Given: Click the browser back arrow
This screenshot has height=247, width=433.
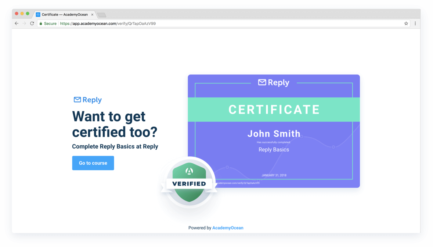Looking at the screenshot, I should point(16,23).
